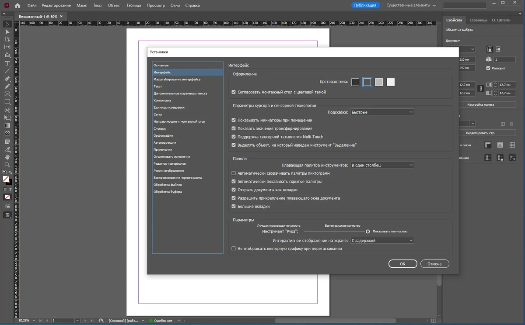Open the 'Макет' menu
The width and height of the screenshot is (525, 325).
pos(82,6)
